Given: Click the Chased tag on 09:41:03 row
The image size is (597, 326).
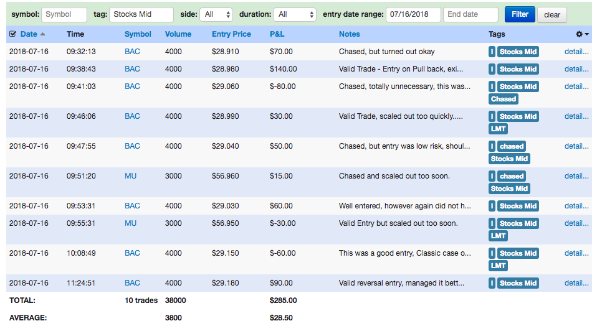Looking at the screenshot, I should (504, 99).
